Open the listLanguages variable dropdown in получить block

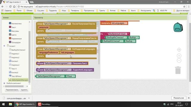126,23
